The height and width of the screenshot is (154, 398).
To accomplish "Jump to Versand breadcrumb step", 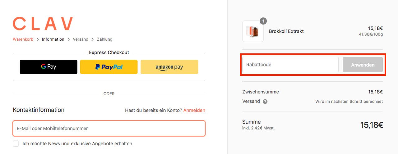I will click(x=81, y=39).
